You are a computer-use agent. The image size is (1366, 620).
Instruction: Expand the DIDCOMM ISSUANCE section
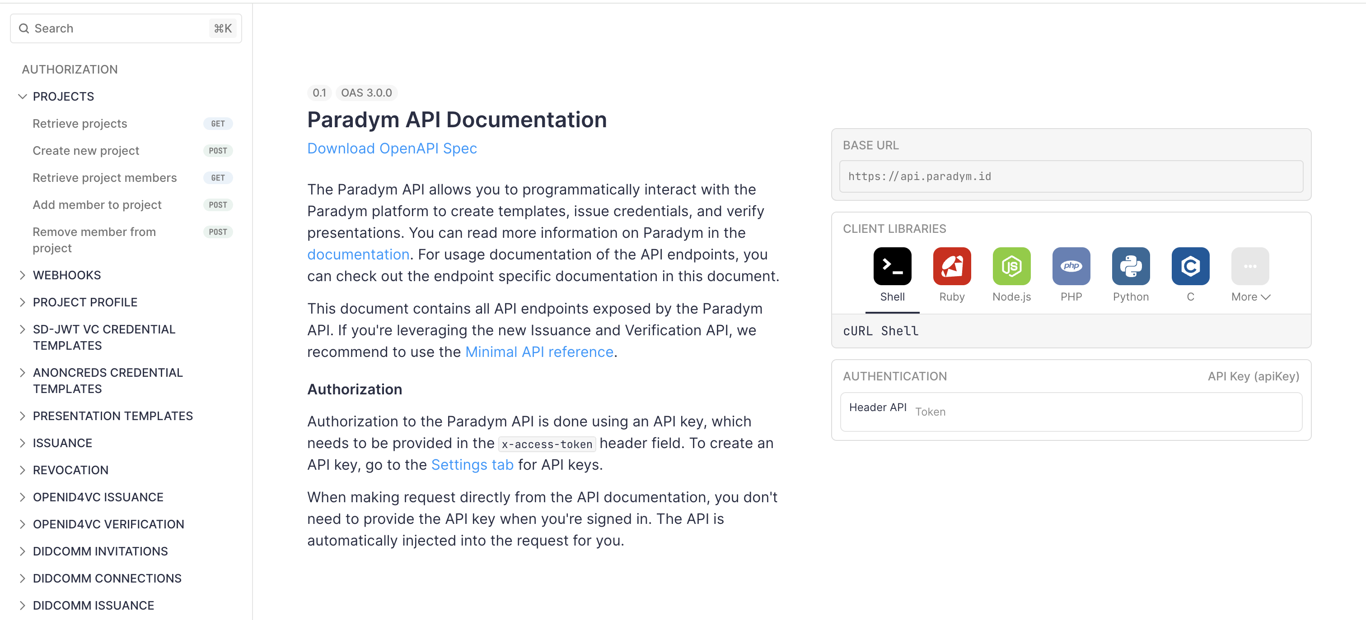22,605
